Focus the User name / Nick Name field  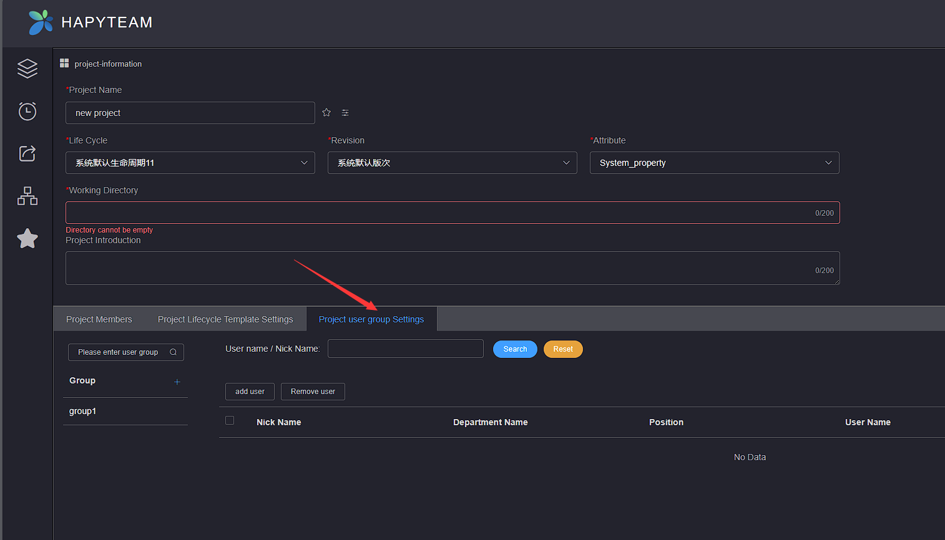pyautogui.click(x=406, y=349)
